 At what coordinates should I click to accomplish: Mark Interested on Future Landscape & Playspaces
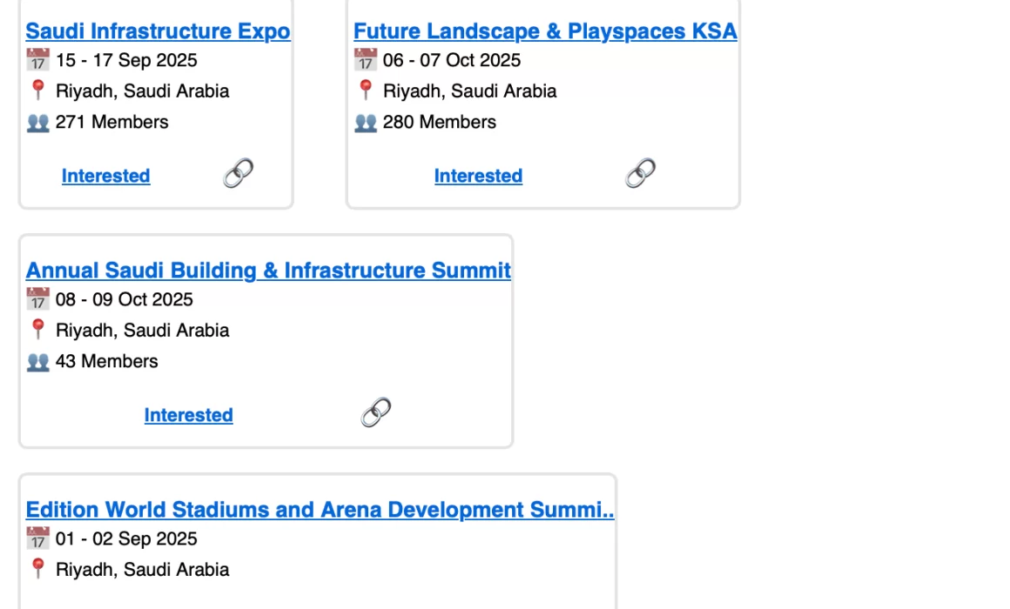coord(478,176)
